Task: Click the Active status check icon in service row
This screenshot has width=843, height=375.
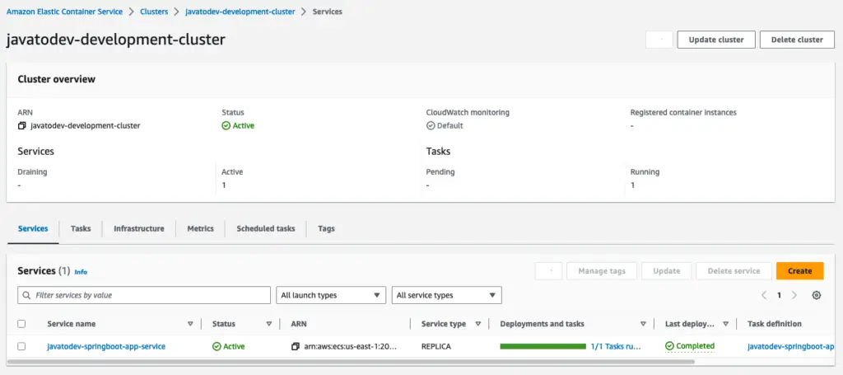Action: [217, 346]
